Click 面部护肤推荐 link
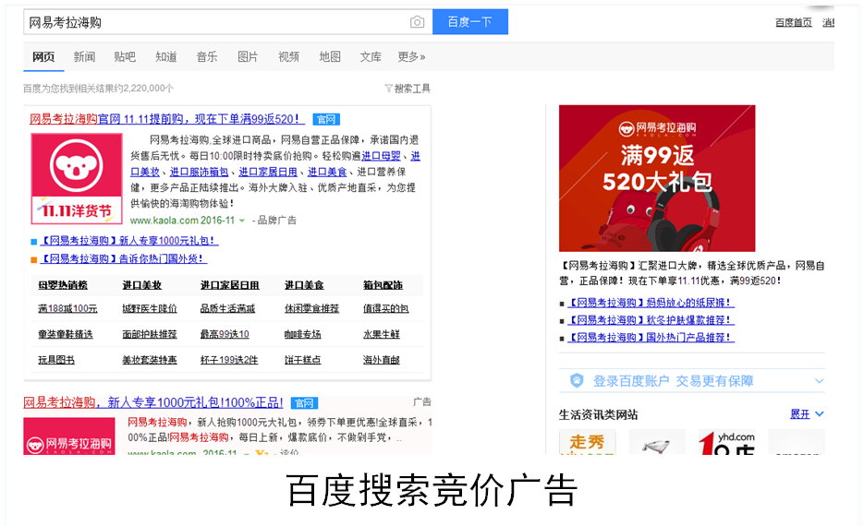 150,335
